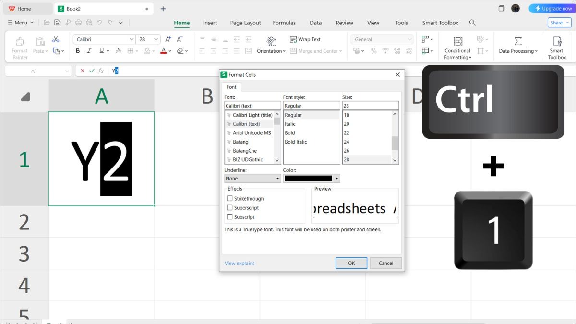The width and height of the screenshot is (576, 324).
Task: Select Bold Italic in Font style list
Action: (296, 142)
